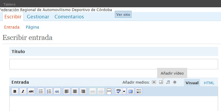This screenshot has width=221, height=111.
Task: Open the Gestionar tab
Action: [x=38, y=17]
